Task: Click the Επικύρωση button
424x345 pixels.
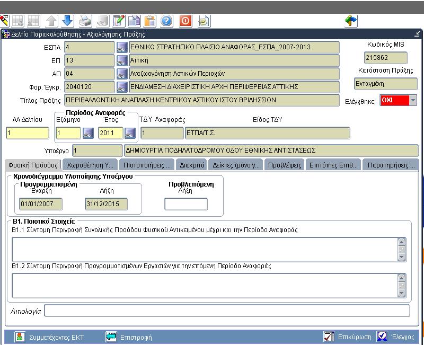Action: 348,337
